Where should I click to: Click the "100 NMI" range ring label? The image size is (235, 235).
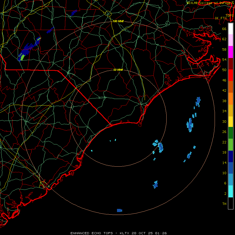pyautogui.click(x=118, y=21)
